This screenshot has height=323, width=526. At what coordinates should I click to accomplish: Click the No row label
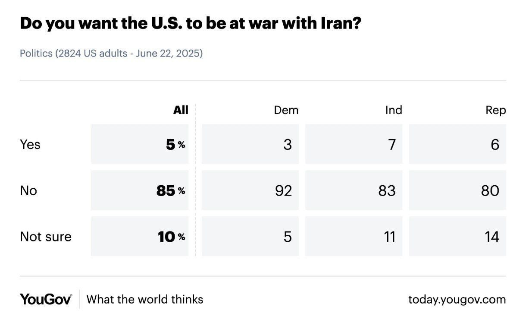(28, 190)
